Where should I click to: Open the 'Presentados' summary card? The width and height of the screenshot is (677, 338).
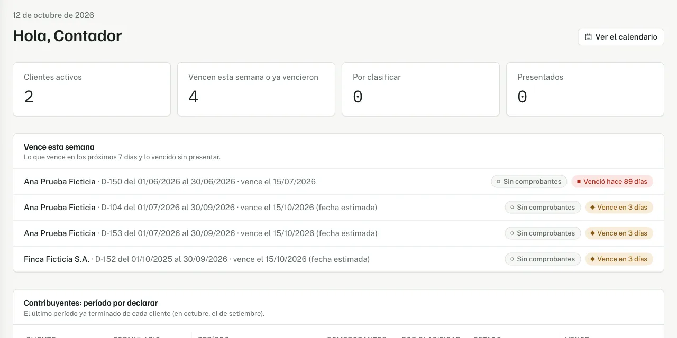pos(585,89)
